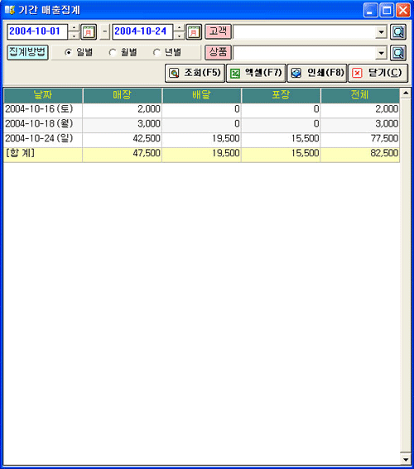
Task: Open the end date calendar picker
Action: 194,31
